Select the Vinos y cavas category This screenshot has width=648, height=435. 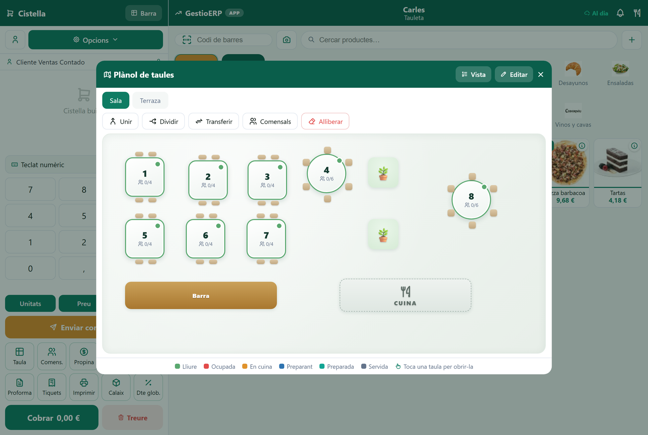pos(573,115)
